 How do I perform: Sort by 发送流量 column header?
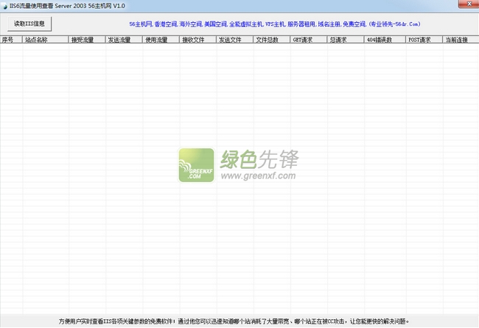pos(124,40)
